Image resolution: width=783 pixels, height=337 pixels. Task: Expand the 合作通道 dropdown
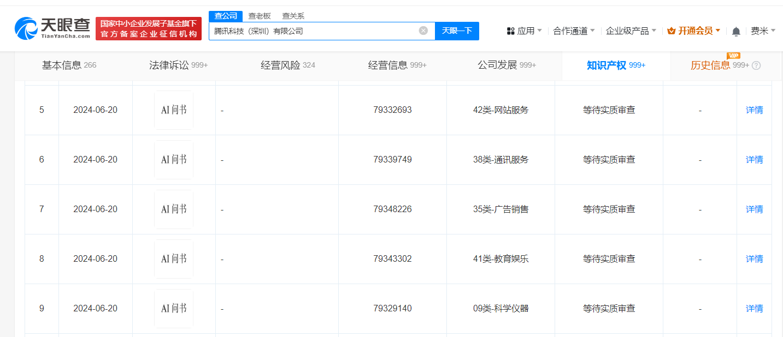(572, 31)
